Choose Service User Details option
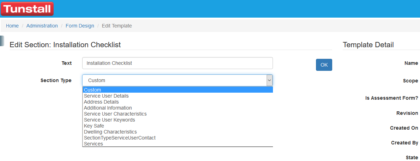The height and width of the screenshot is (161, 420). point(106,96)
